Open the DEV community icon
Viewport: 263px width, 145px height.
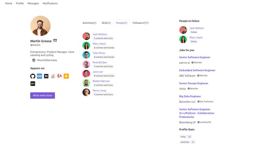pyautogui.click(x=33, y=84)
